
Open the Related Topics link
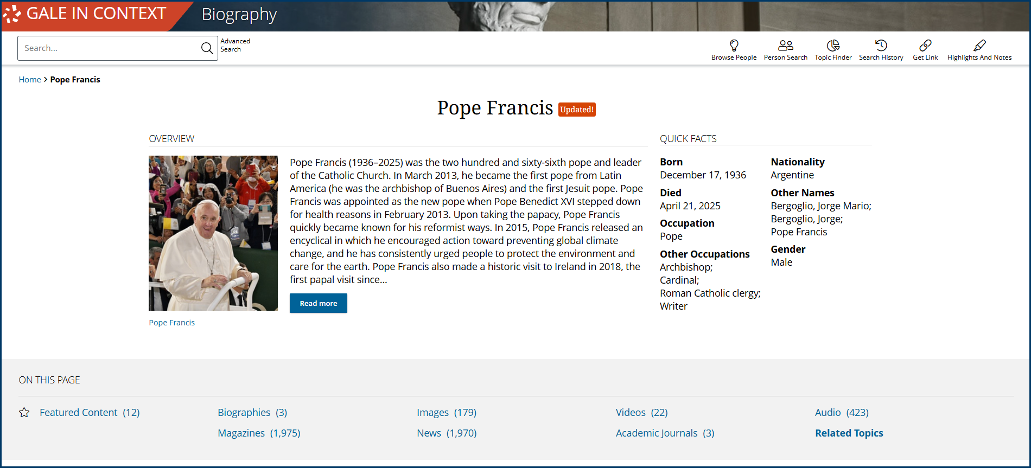[x=849, y=433]
